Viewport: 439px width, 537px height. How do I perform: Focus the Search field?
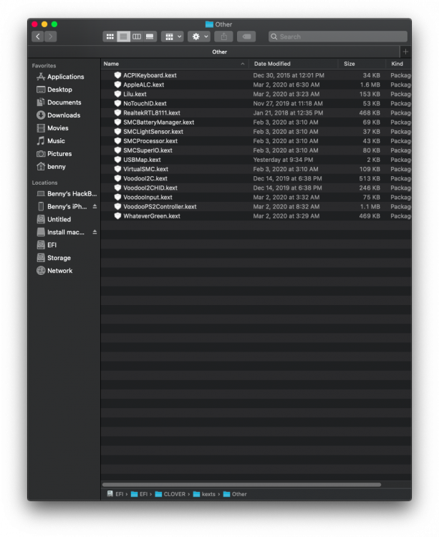click(x=338, y=37)
